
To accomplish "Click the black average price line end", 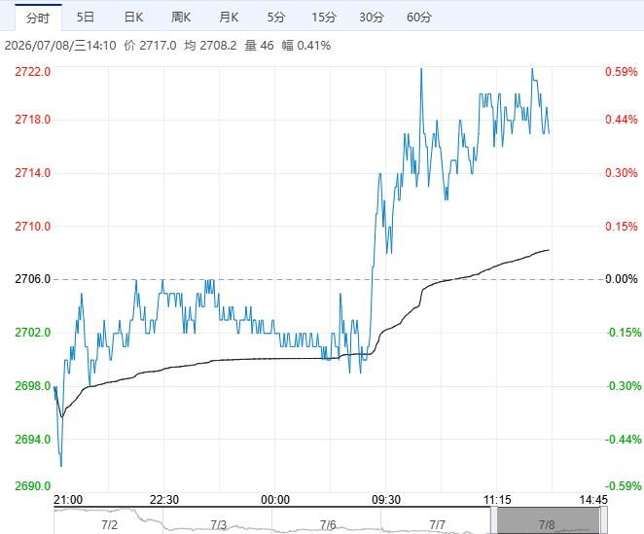I will 549,250.
